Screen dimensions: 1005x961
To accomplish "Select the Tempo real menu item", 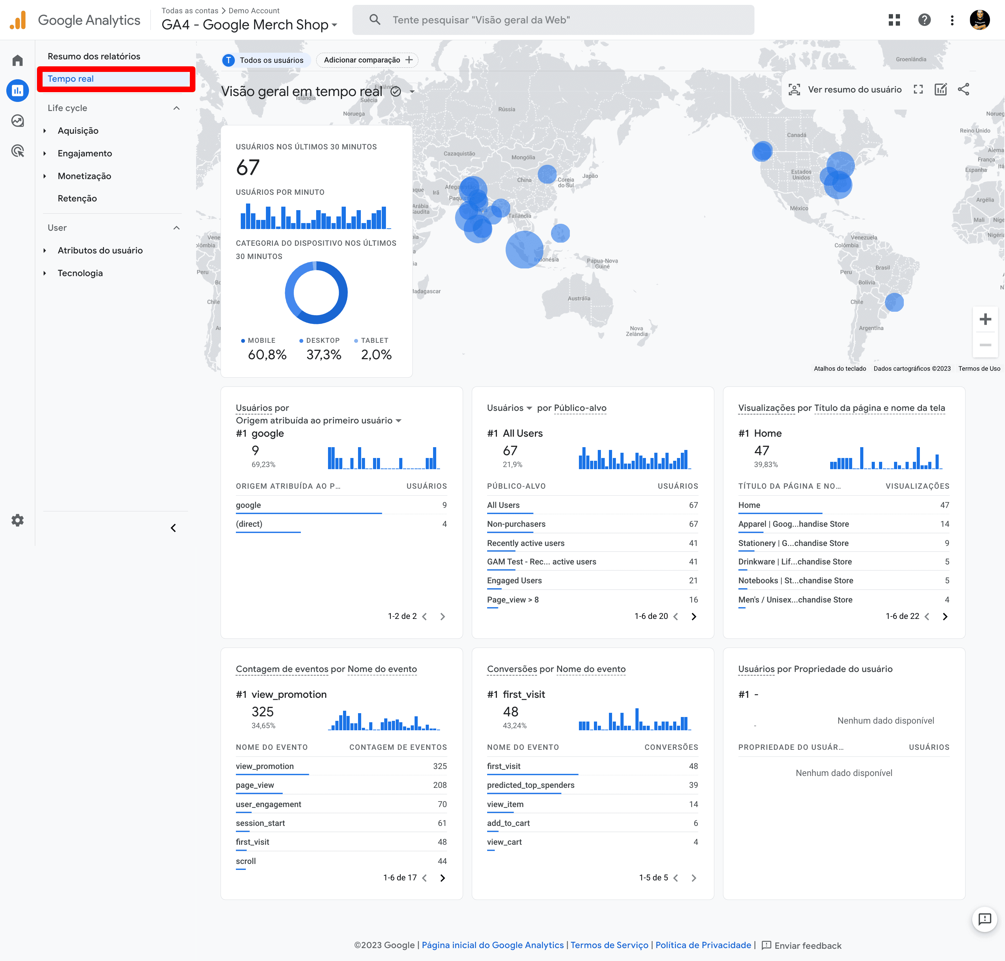I will click(x=70, y=79).
